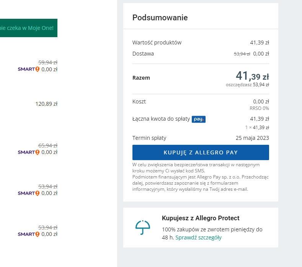Click the date 25 maja 2023
The height and width of the screenshot is (267, 302).
[252, 138]
